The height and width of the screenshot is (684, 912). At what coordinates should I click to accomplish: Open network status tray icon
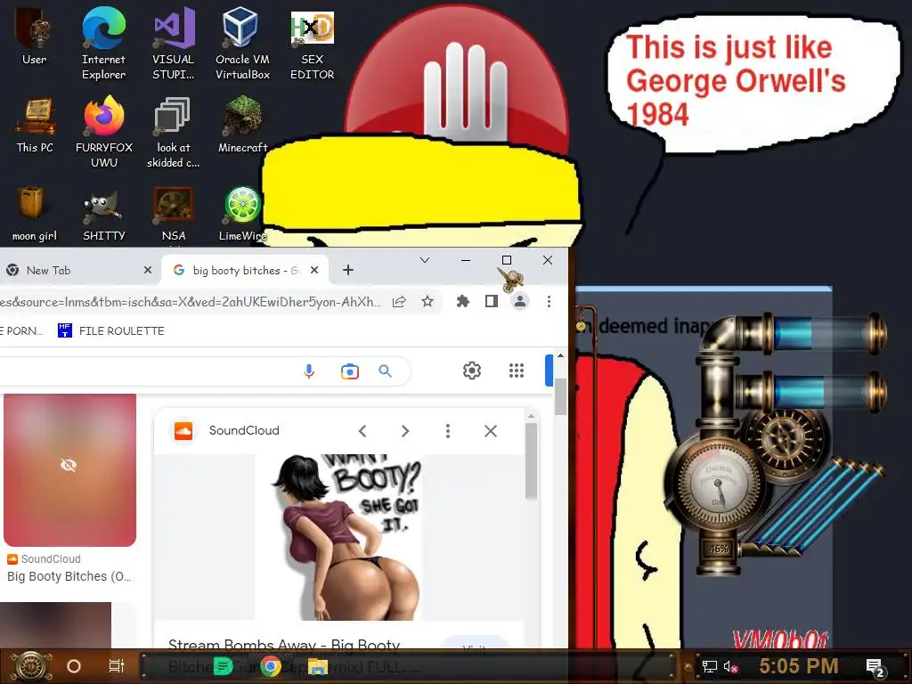coord(710,666)
